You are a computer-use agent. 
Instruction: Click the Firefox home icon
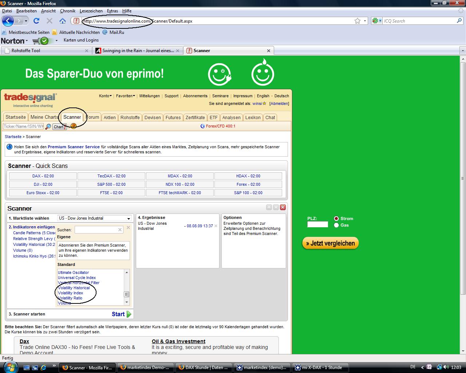click(x=63, y=21)
